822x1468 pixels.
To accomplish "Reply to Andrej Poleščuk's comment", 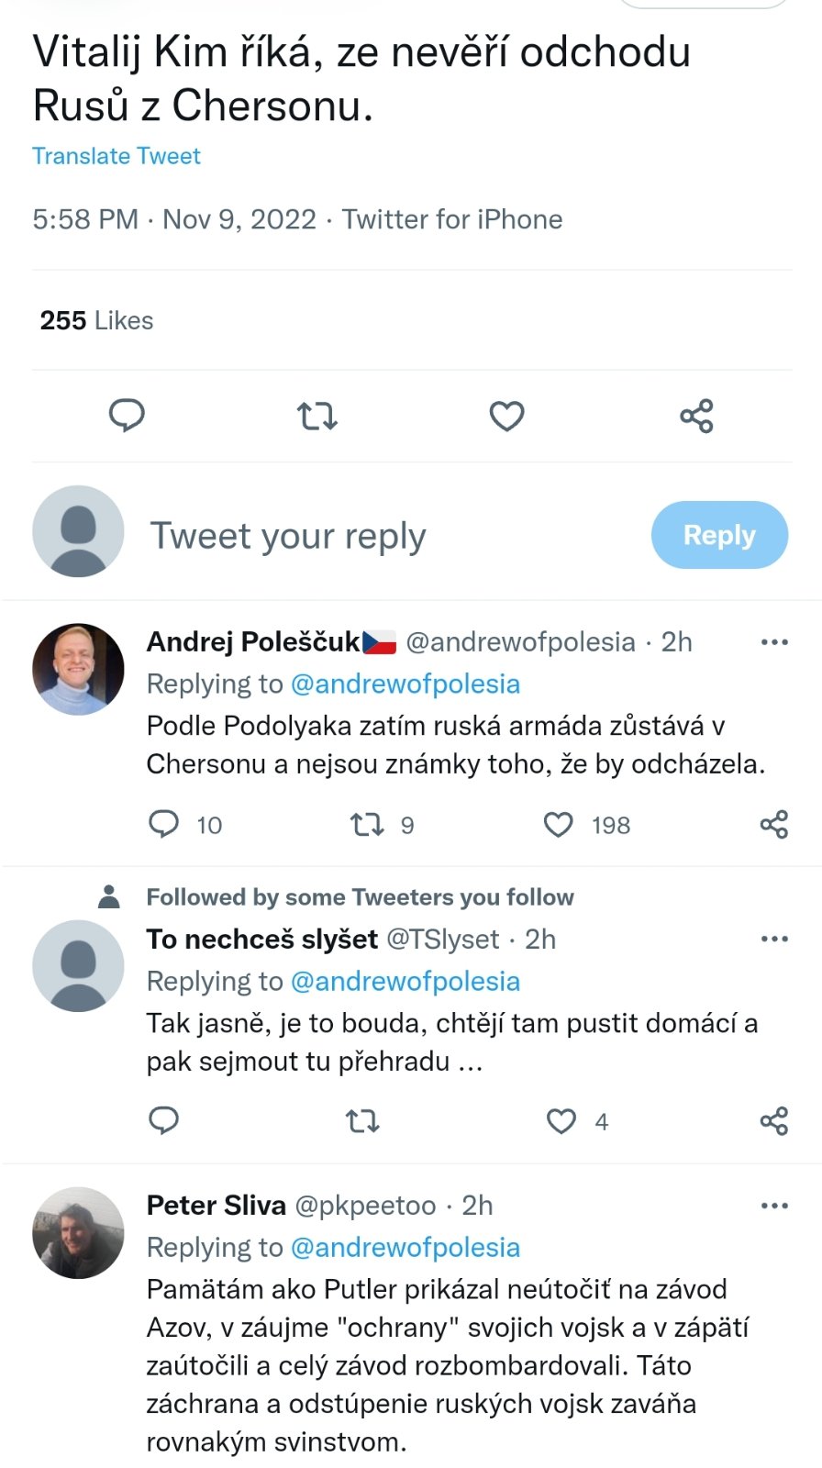I will 164,824.
